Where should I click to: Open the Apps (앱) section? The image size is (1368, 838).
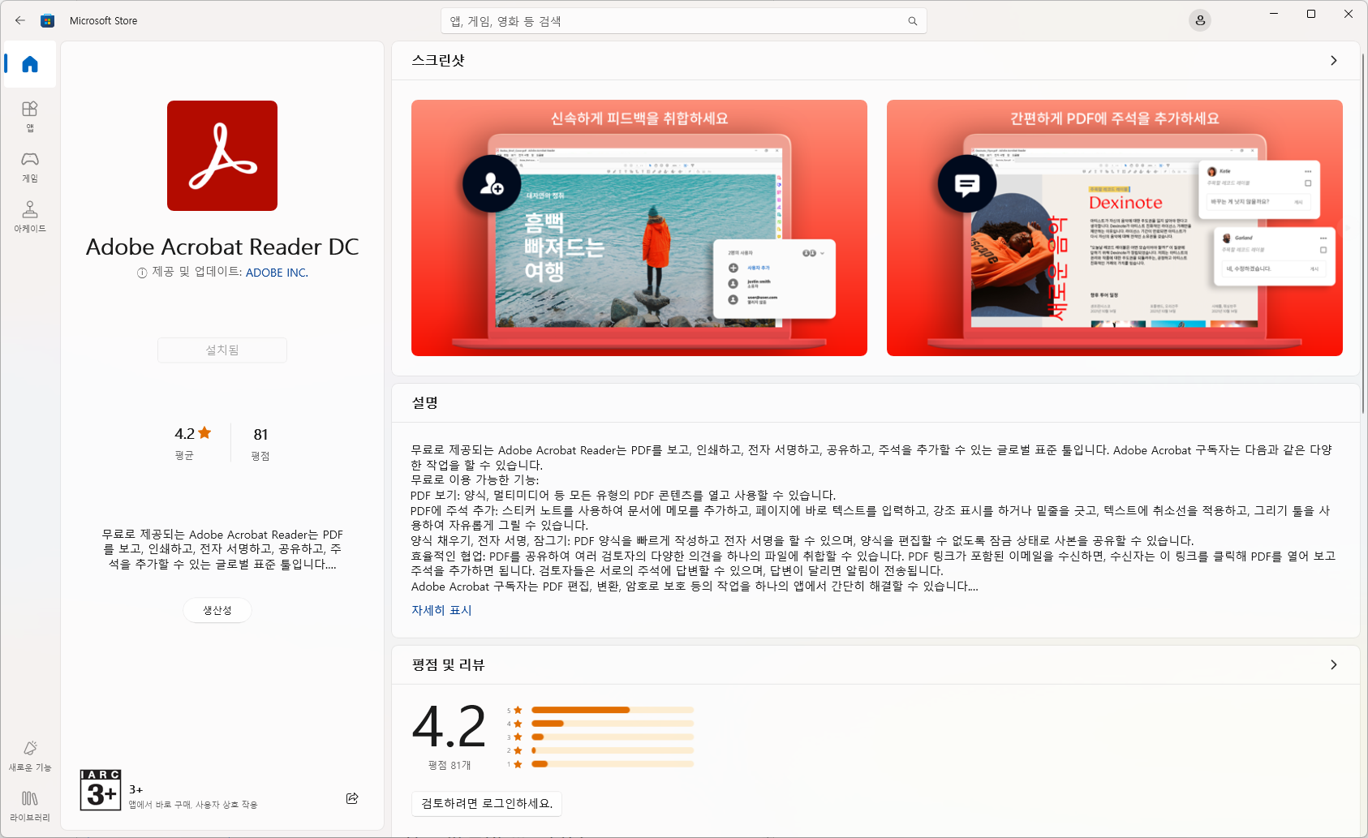click(30, 116)
